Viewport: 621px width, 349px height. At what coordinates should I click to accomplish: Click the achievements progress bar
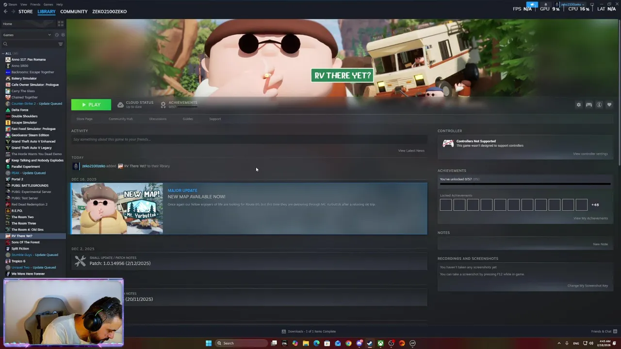pyautogui.click(x=525, y=184)
